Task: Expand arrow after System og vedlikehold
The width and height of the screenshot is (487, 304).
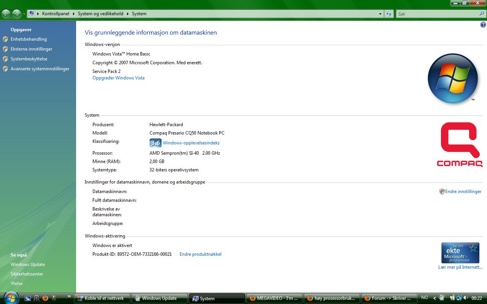Action: pos(128,14)
